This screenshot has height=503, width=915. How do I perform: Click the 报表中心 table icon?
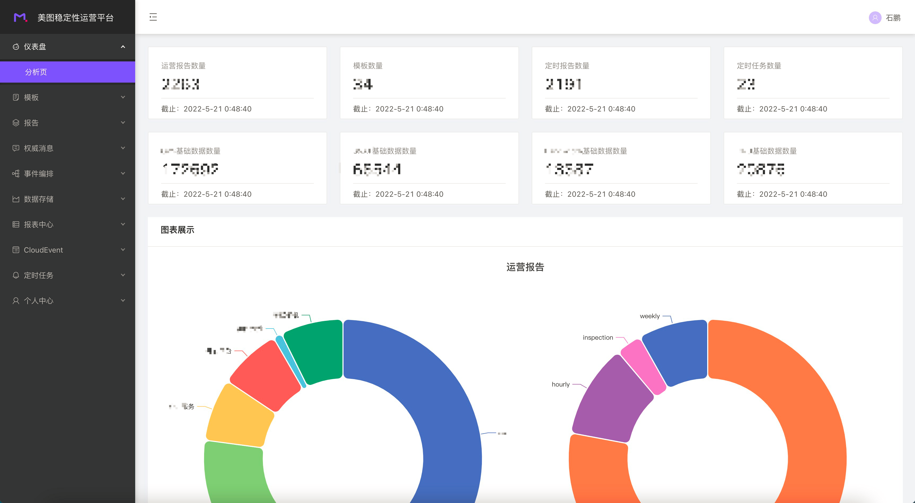click(x=16, y=224)
